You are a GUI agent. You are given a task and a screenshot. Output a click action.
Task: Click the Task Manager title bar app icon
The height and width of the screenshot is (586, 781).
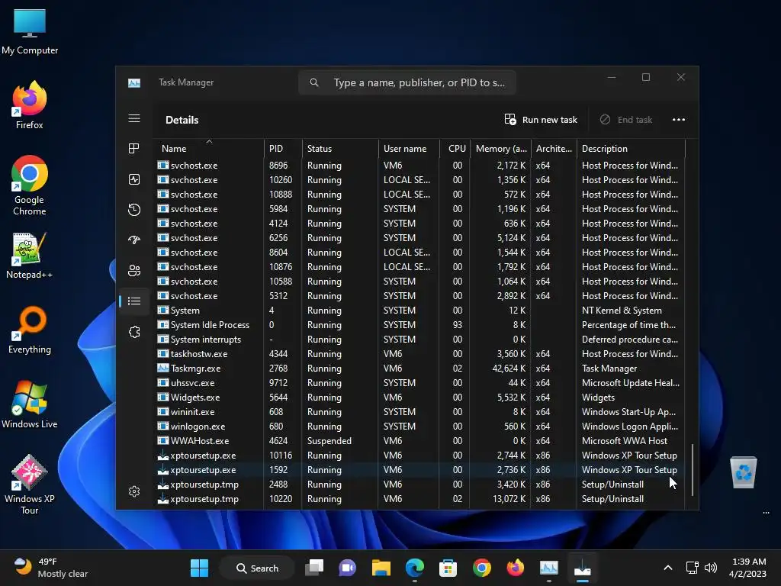134,82
